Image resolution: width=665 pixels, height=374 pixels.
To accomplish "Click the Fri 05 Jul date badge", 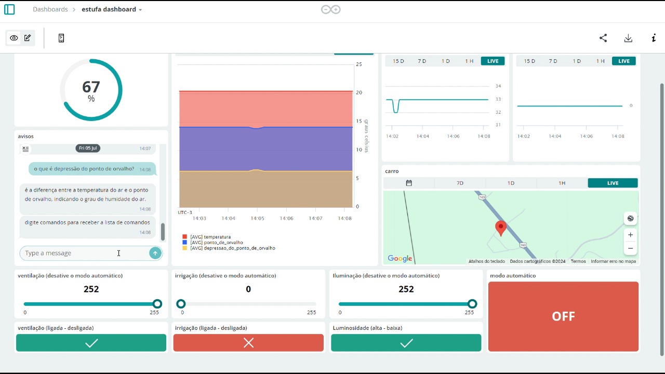I will [x=88, y=149].
